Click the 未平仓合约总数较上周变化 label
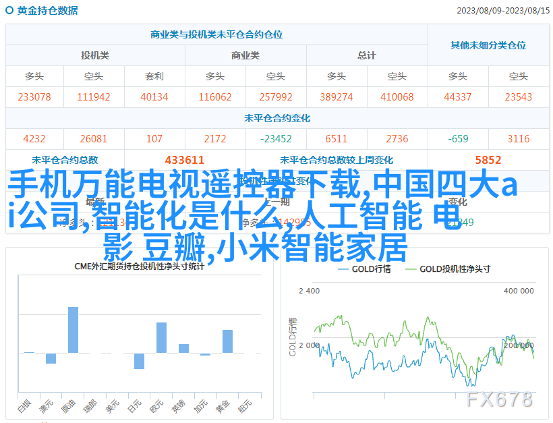This screenshot has width=553, height=423. [x=337, y=160]
